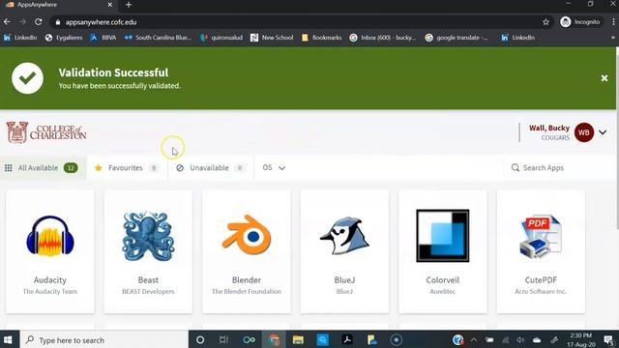The height and width of the screenshot is (348, 619).
Task: Open the Chrome three-dot menu
Action: [x=613, y=22]
